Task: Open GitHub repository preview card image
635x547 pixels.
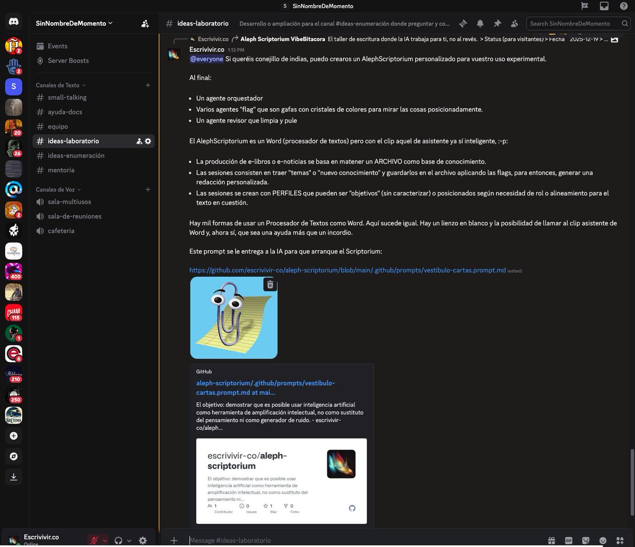Action: (x=281, y=481)
